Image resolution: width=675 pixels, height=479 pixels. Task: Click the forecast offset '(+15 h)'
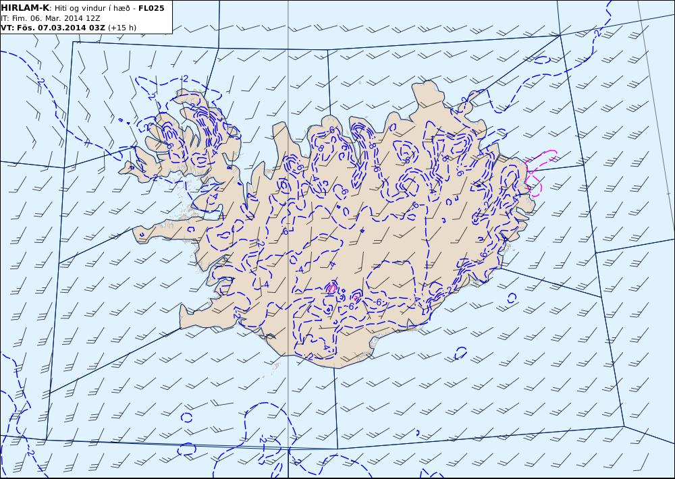[x=122, y=28]
